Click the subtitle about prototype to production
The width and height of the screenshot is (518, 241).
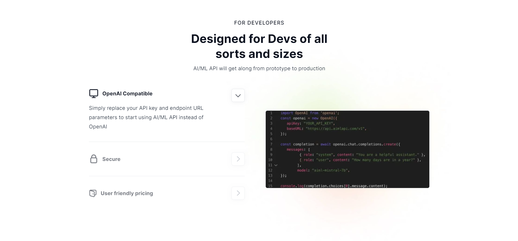(259, 68)
